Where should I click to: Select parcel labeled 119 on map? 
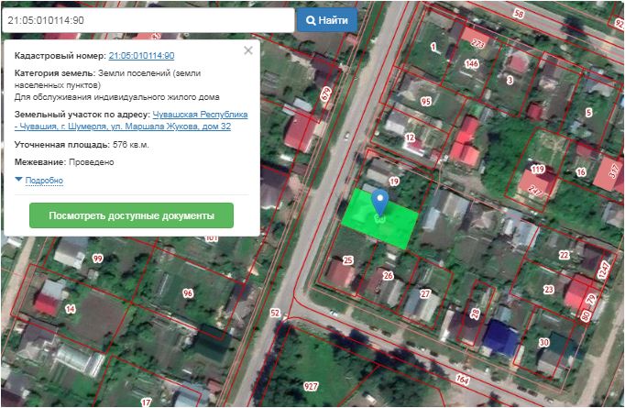pos(538,171)
